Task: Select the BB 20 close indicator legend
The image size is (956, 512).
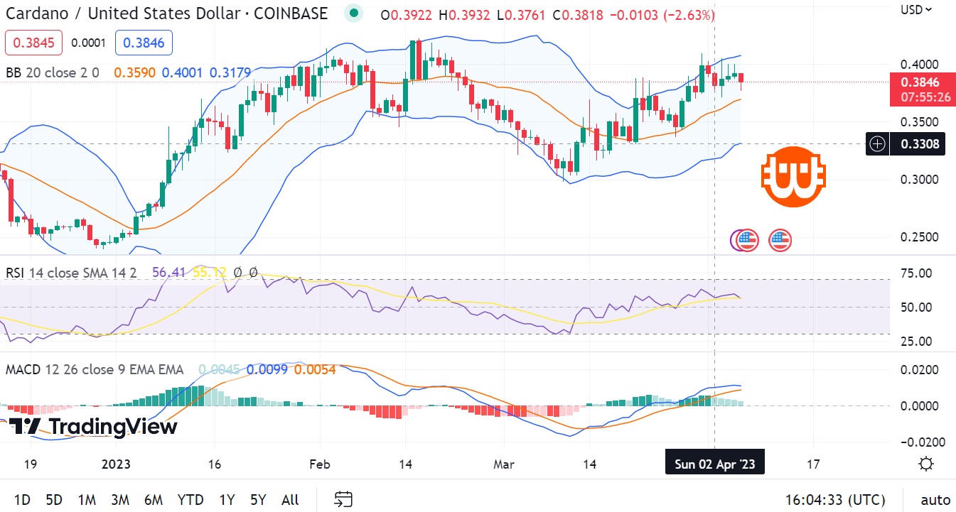Action: tap(52, 72)
